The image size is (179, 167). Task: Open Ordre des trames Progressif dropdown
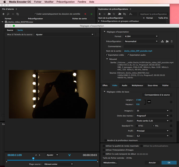click(x=152, y=116)
